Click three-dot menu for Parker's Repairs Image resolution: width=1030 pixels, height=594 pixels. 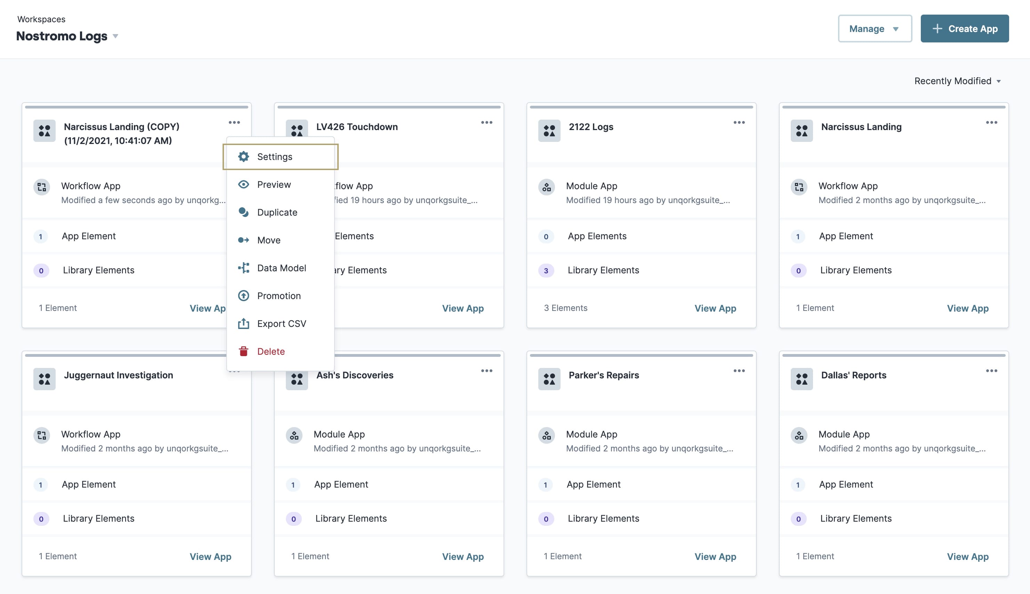pos(739,370)
